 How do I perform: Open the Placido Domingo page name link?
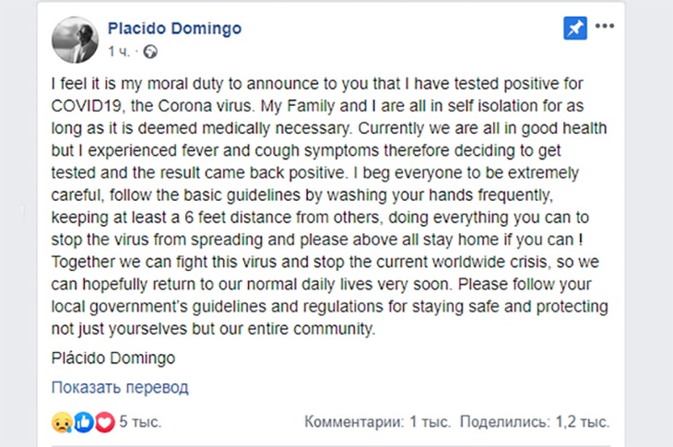[174, 29]
